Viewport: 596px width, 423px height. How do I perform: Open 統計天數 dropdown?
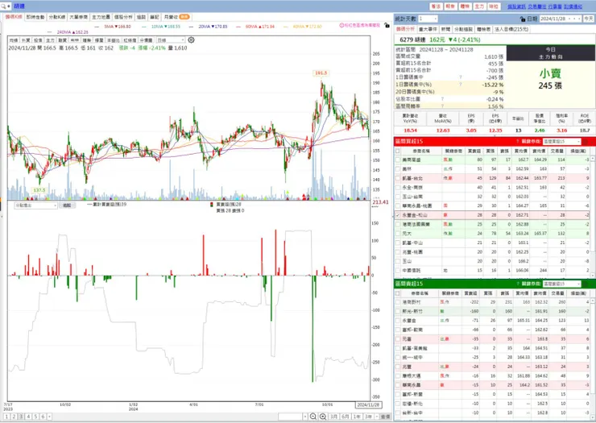pos(428,19)
